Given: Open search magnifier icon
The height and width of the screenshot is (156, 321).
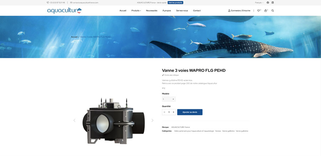Looking at the screenshot, I should [273, 11].
